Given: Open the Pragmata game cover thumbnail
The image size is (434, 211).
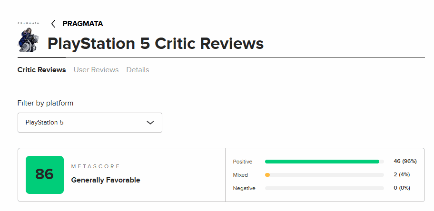Looking at the screenshot, I should (x=28, y=37).
